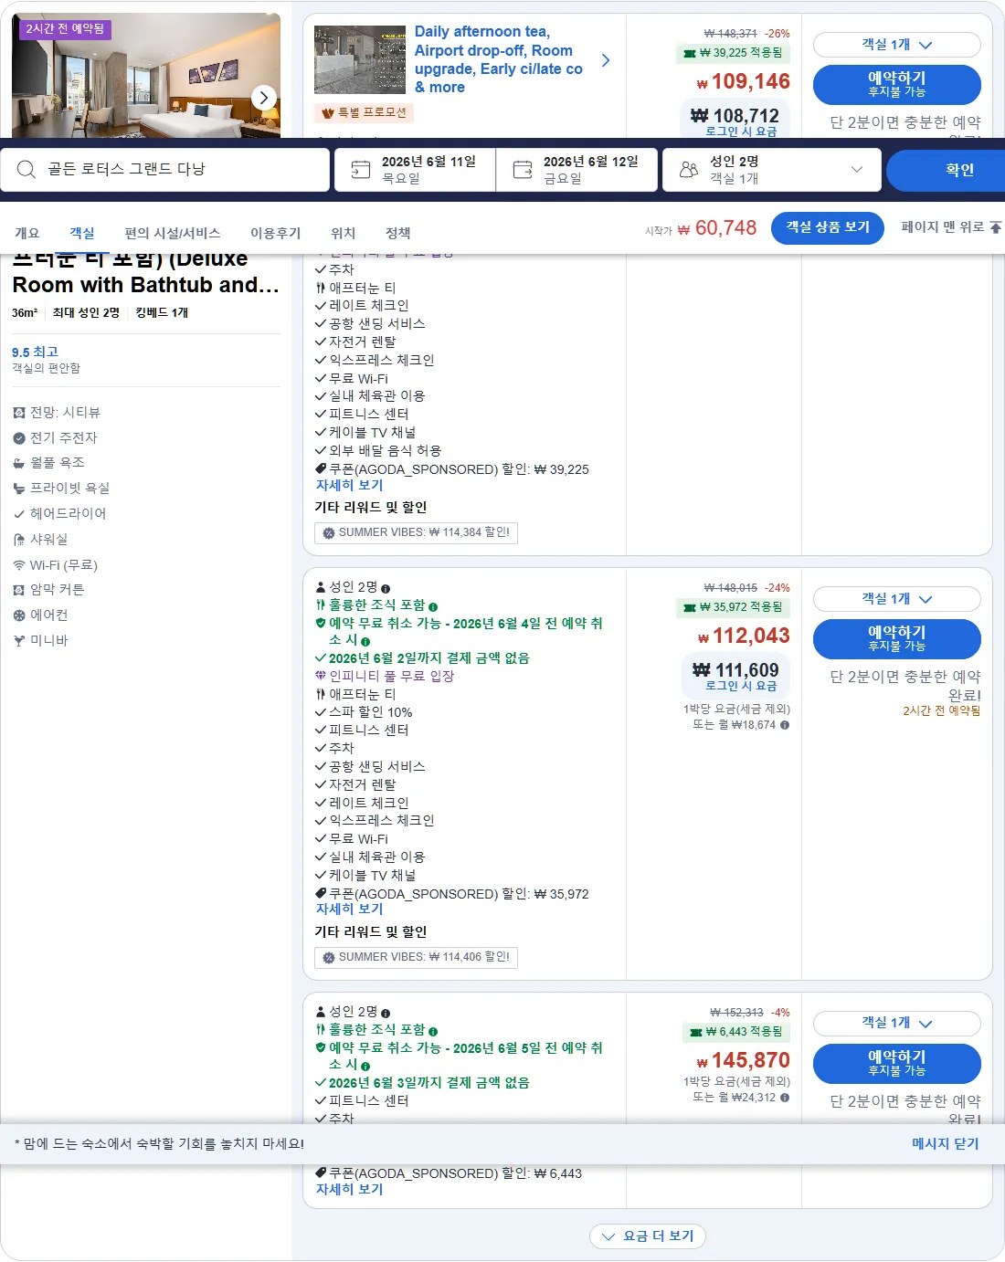Book the ₩145,870 offer with 예약하기
The image size is (1005, 1262).
click(x=896, y=1064)
